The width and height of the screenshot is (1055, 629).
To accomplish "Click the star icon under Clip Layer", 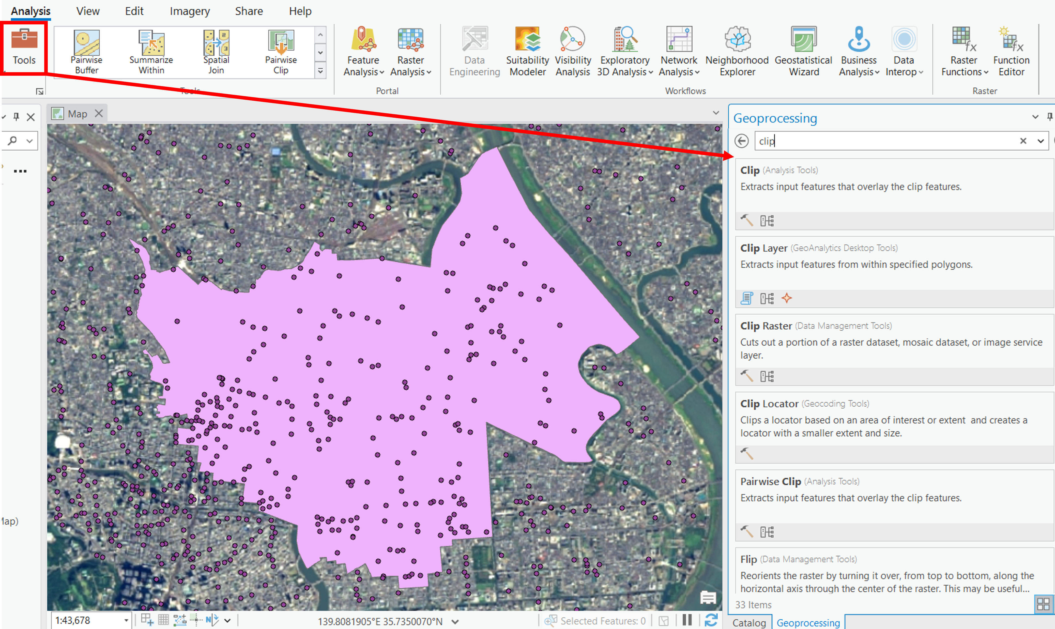I will click(x=787, y=298).
